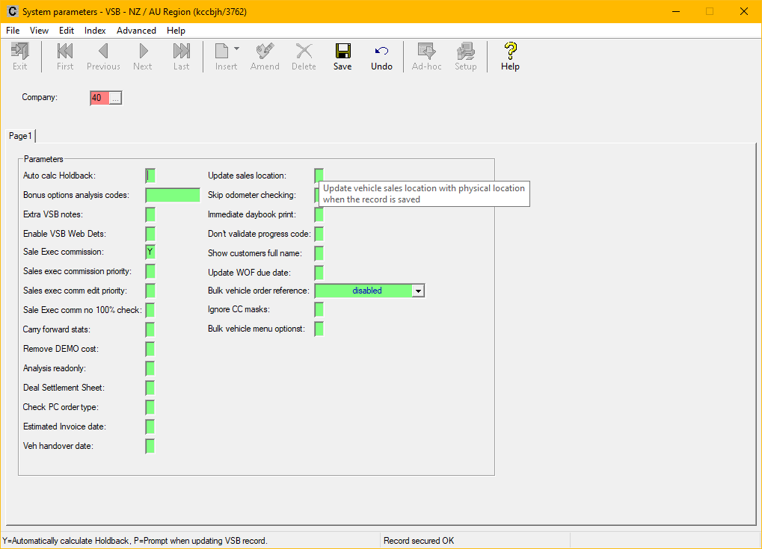The image size is (762, 549).
Task: Click the Exit toolbar icon
Action: click(20, 57)
